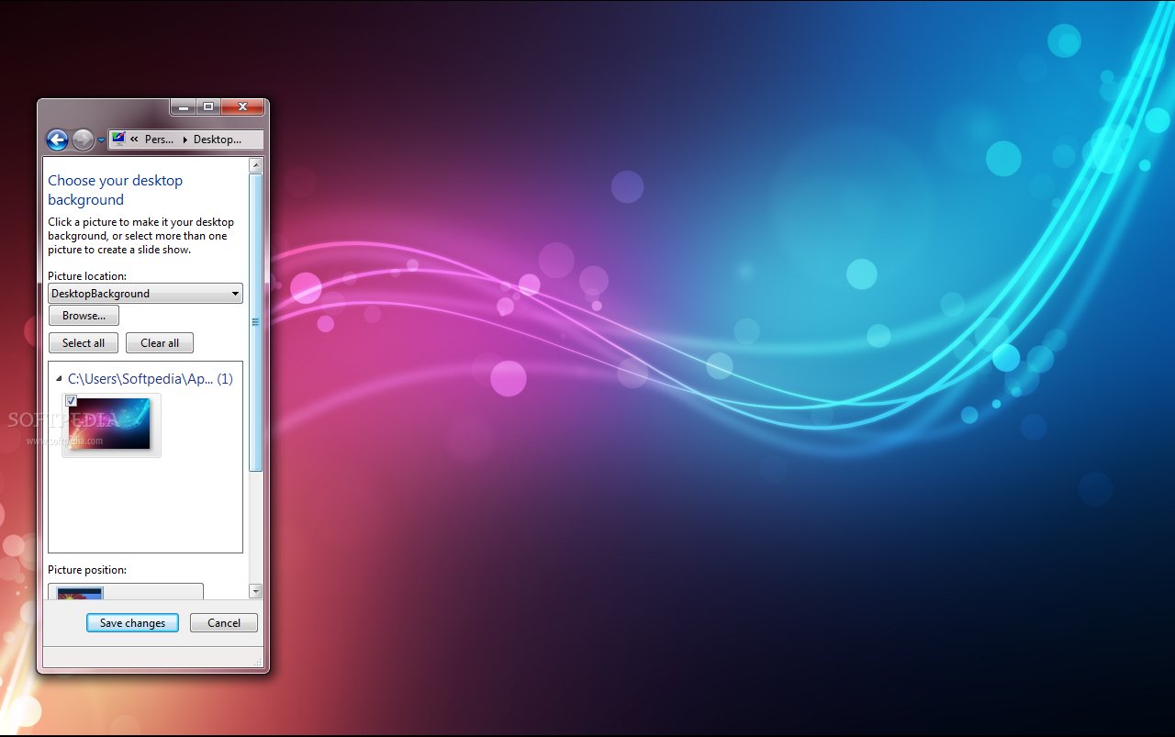
Task: Click the greyed Forward arrow button
Action: click(x=83, y=140)
